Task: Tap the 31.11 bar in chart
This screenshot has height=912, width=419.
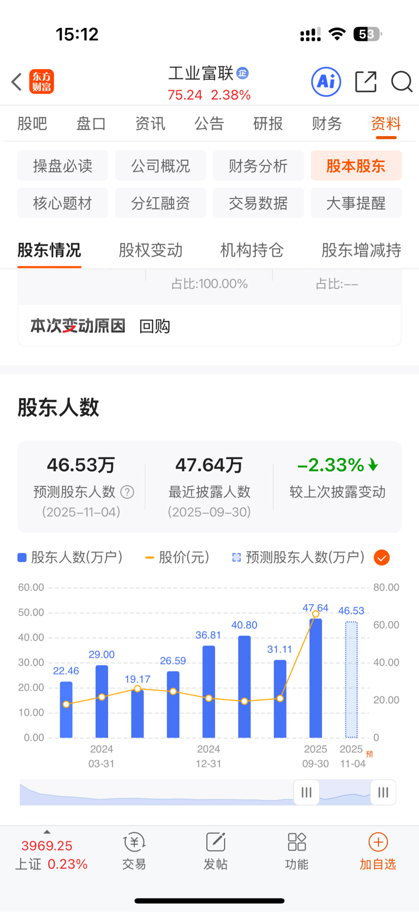Action: coord(280,698)
